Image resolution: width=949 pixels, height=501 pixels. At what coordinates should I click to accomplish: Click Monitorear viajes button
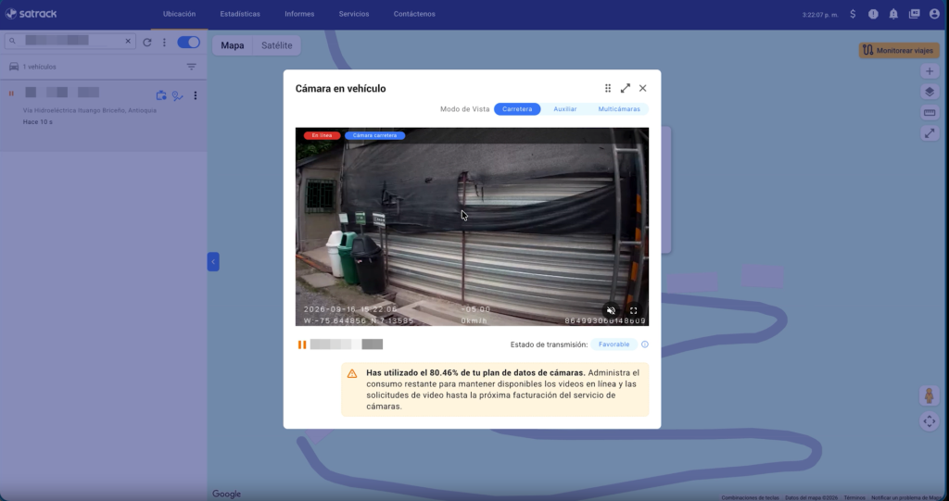coord(898,50)
